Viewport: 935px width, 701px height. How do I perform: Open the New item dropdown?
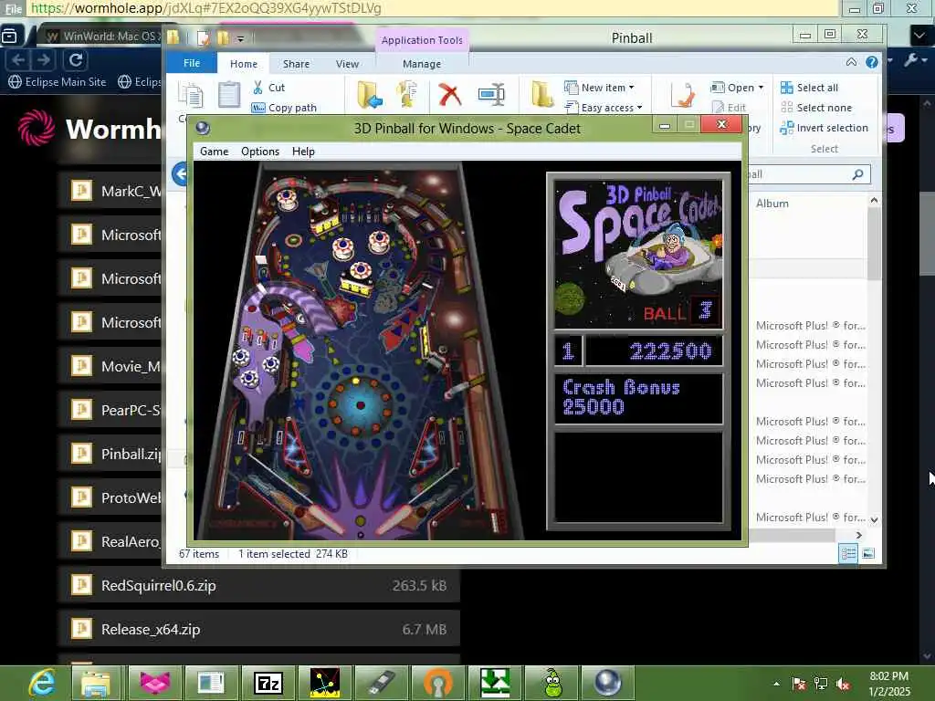pos(599,88)
